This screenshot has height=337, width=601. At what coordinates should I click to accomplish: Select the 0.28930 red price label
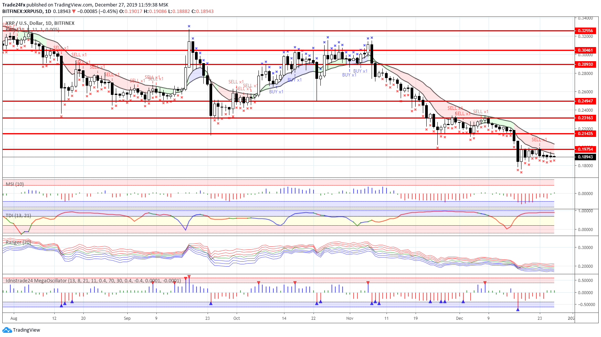pos(585,64)
